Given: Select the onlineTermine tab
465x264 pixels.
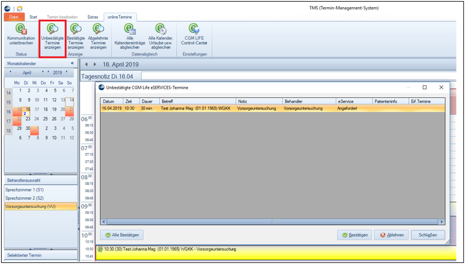Looking at the screenshot, I should coord(120,17).
